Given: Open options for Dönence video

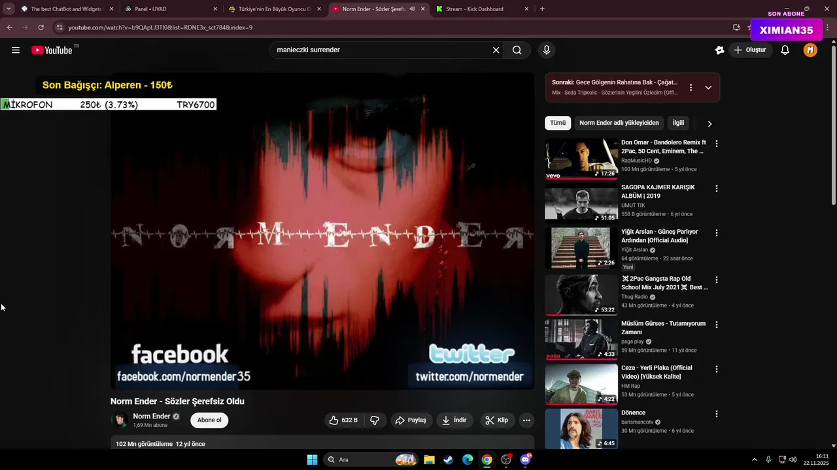Looking at the screenshot, I should point(716,414).
